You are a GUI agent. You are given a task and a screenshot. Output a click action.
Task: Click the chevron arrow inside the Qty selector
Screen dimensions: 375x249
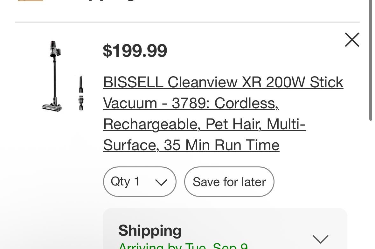pos(161,182)
